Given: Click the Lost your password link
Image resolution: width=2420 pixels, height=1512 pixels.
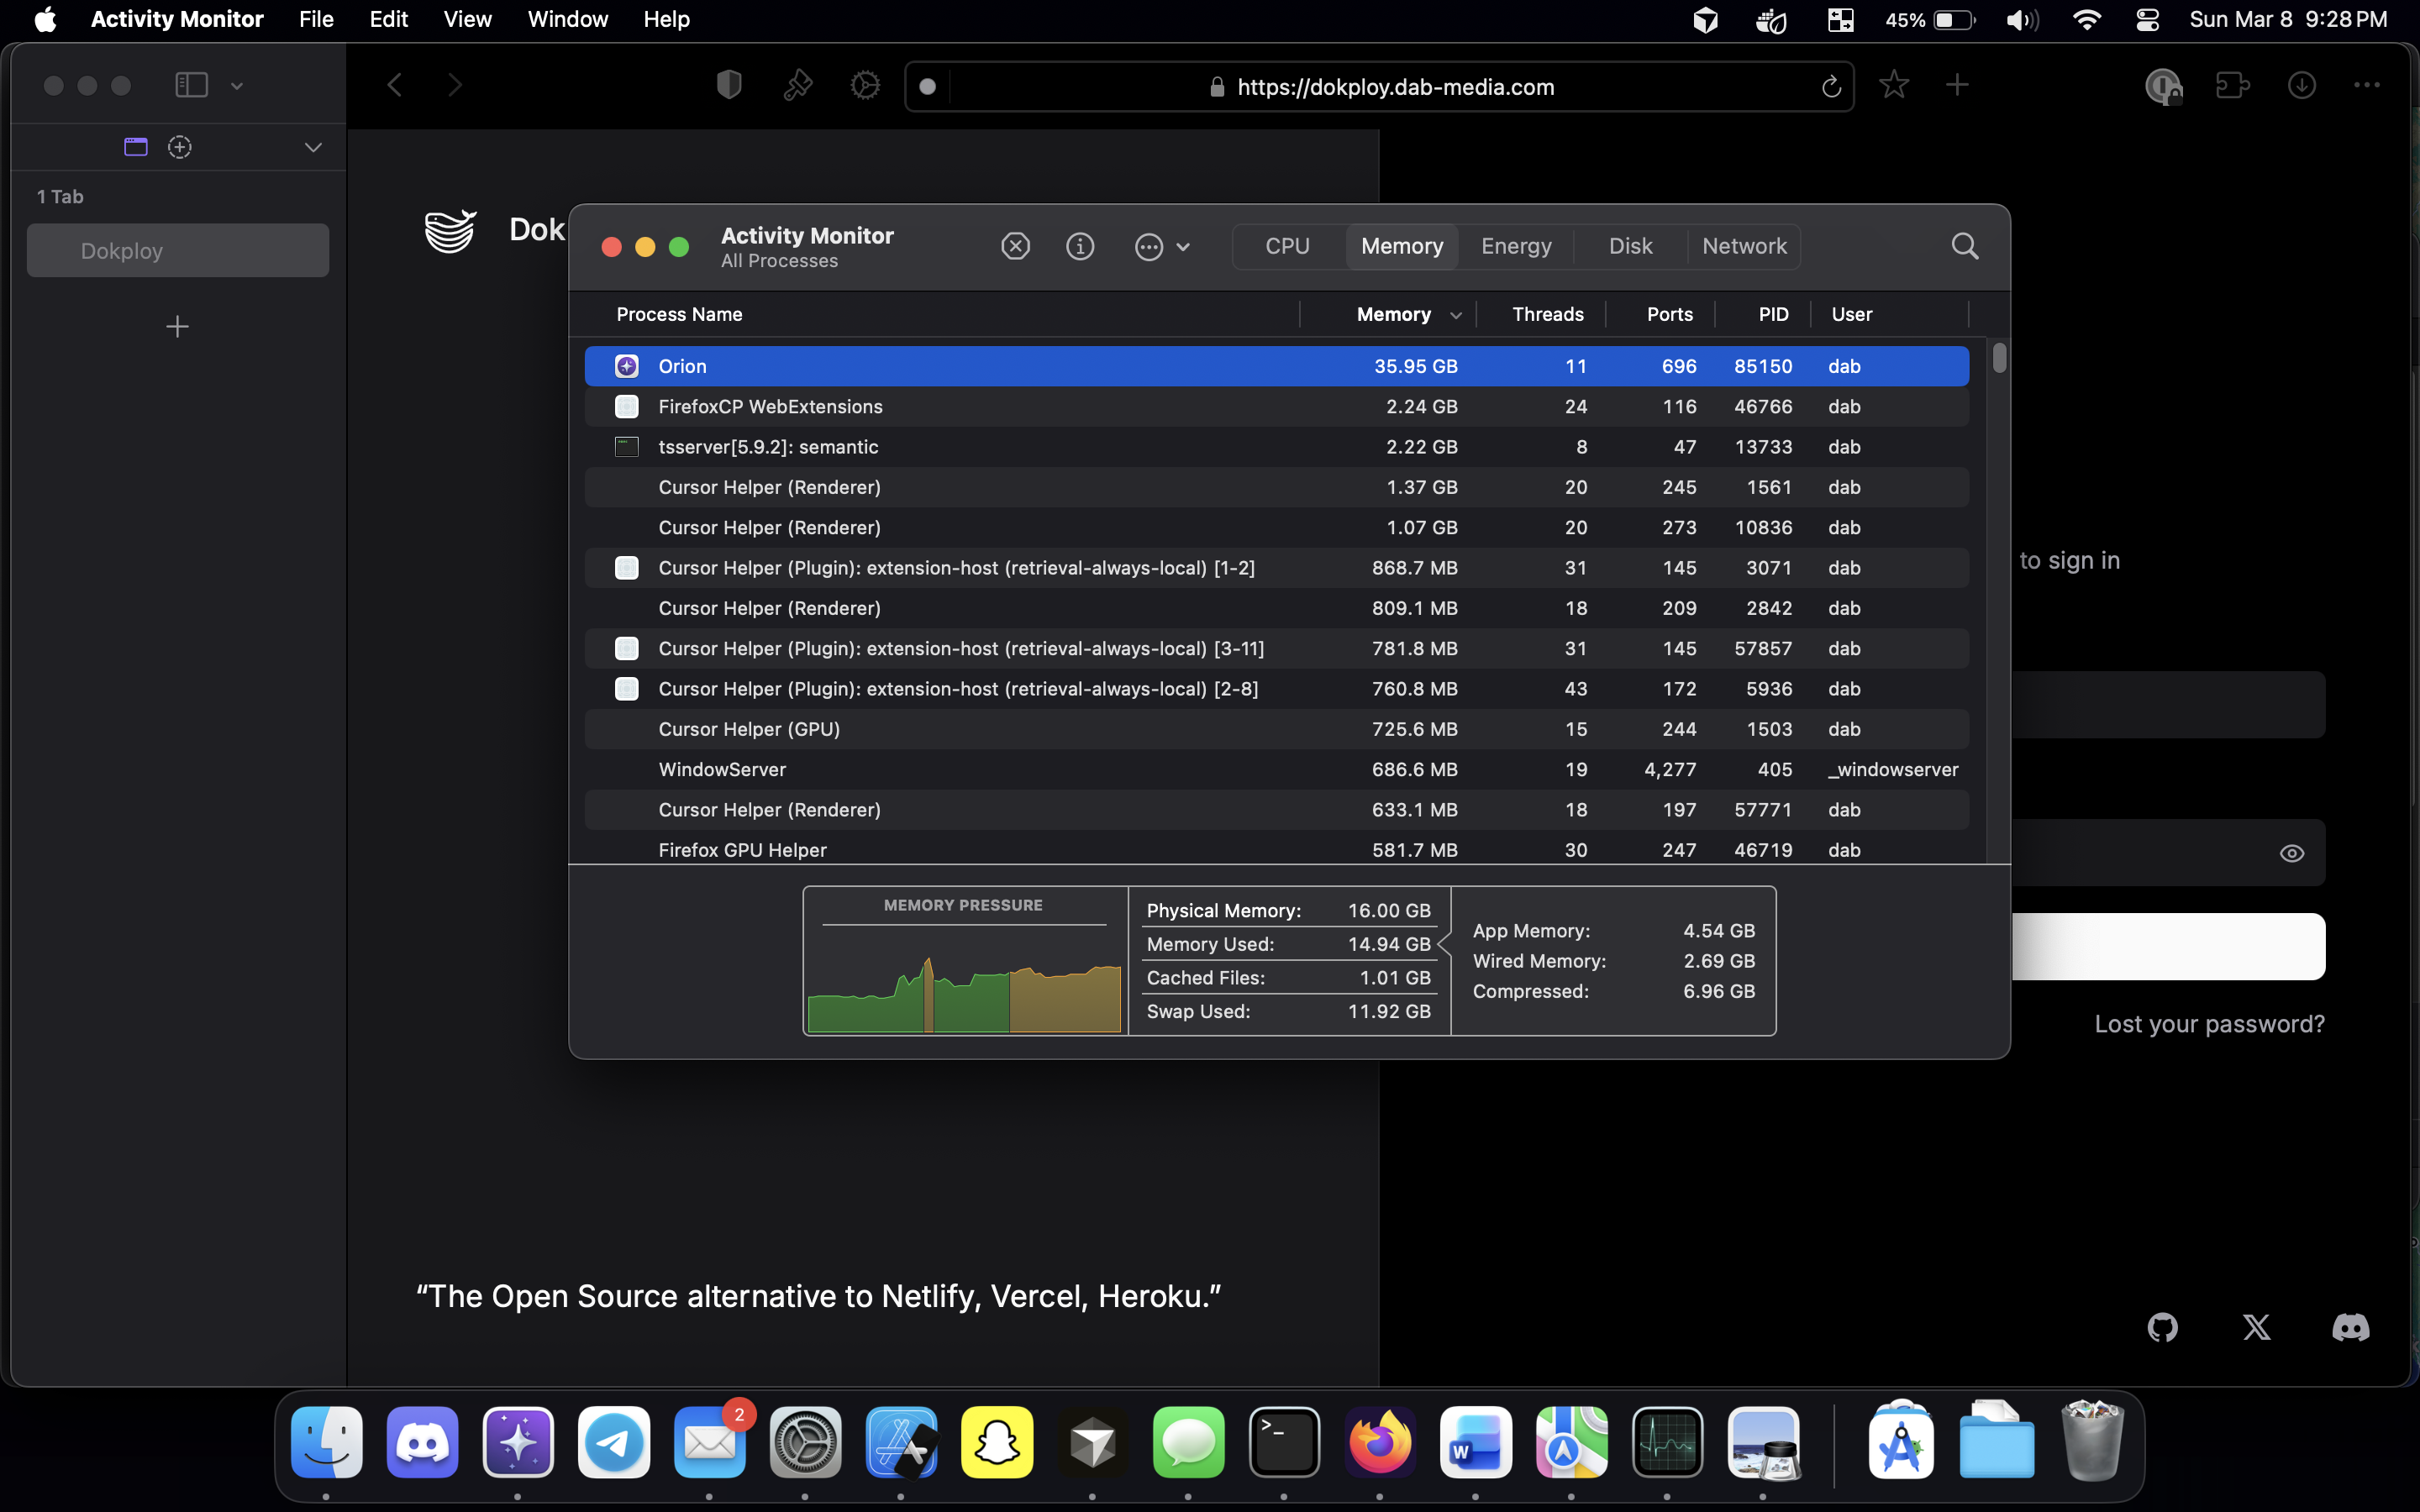Looking at the screenshot, I should (2209, 1023).
